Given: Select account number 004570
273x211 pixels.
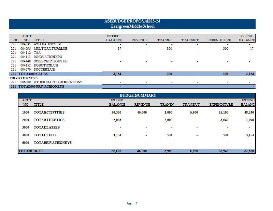Looking at the screenshot, I should [x=25, y=70].
